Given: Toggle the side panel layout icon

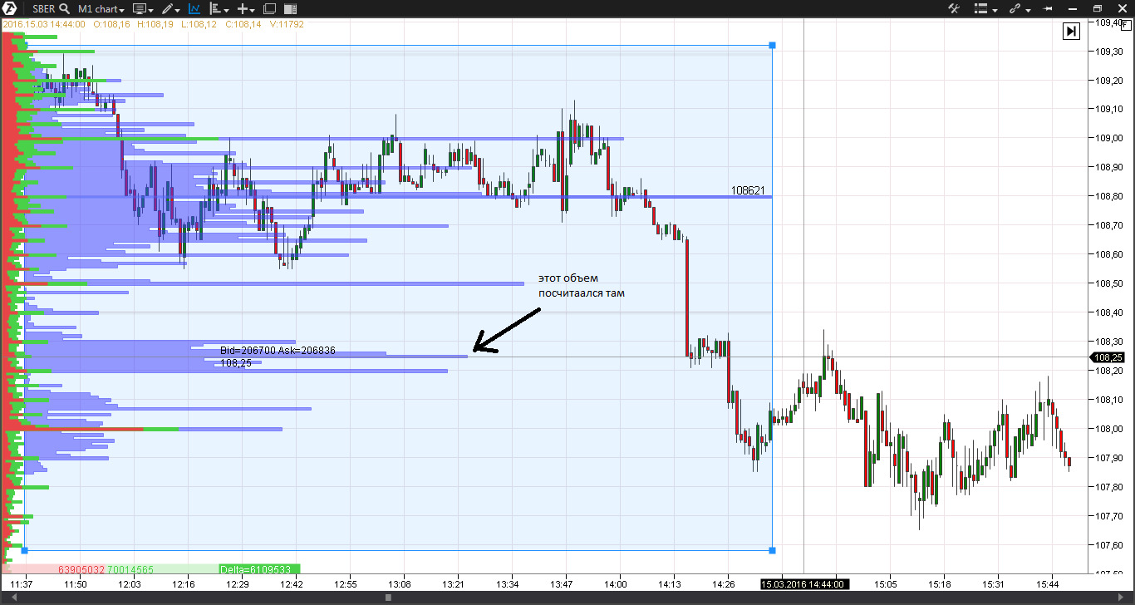Looking at the screenshot, I should coord(290,8).
